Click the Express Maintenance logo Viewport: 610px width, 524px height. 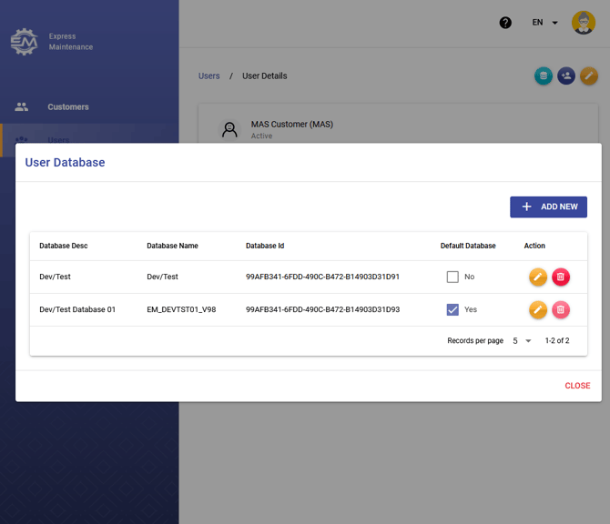[24, 42]
